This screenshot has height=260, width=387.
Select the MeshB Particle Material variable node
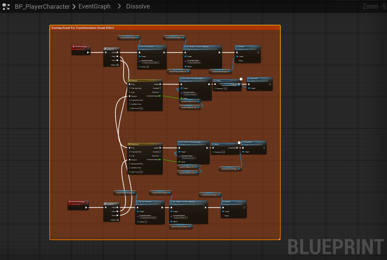pos(178,72)
